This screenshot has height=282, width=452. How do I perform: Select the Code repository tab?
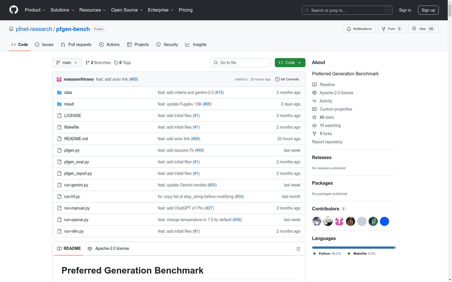click(20, 45)
